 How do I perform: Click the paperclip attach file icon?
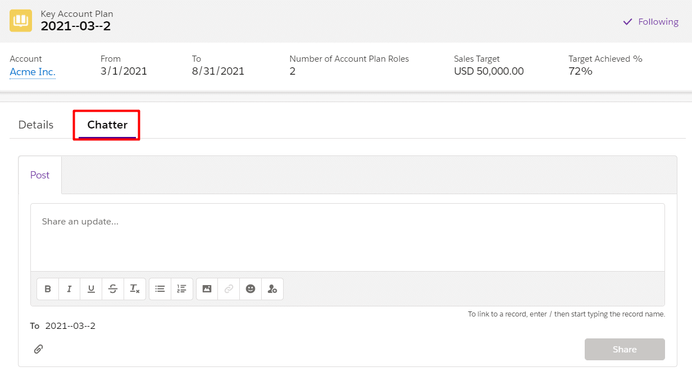(x=38, y=349)
